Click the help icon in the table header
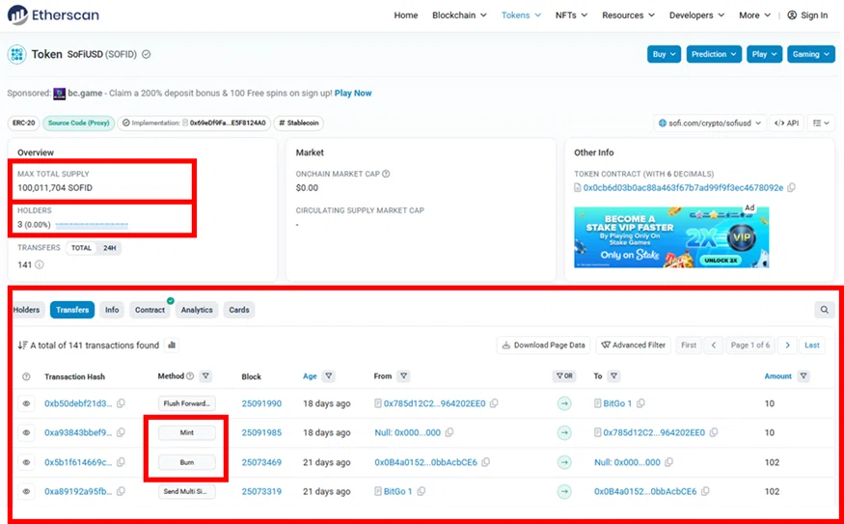Viewport: 844px width, 524px height. pos(26,376)
